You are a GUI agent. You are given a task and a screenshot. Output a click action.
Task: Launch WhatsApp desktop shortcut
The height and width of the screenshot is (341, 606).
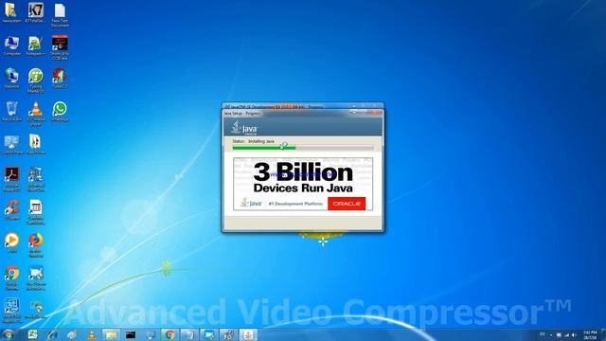(x=60, y=112)
